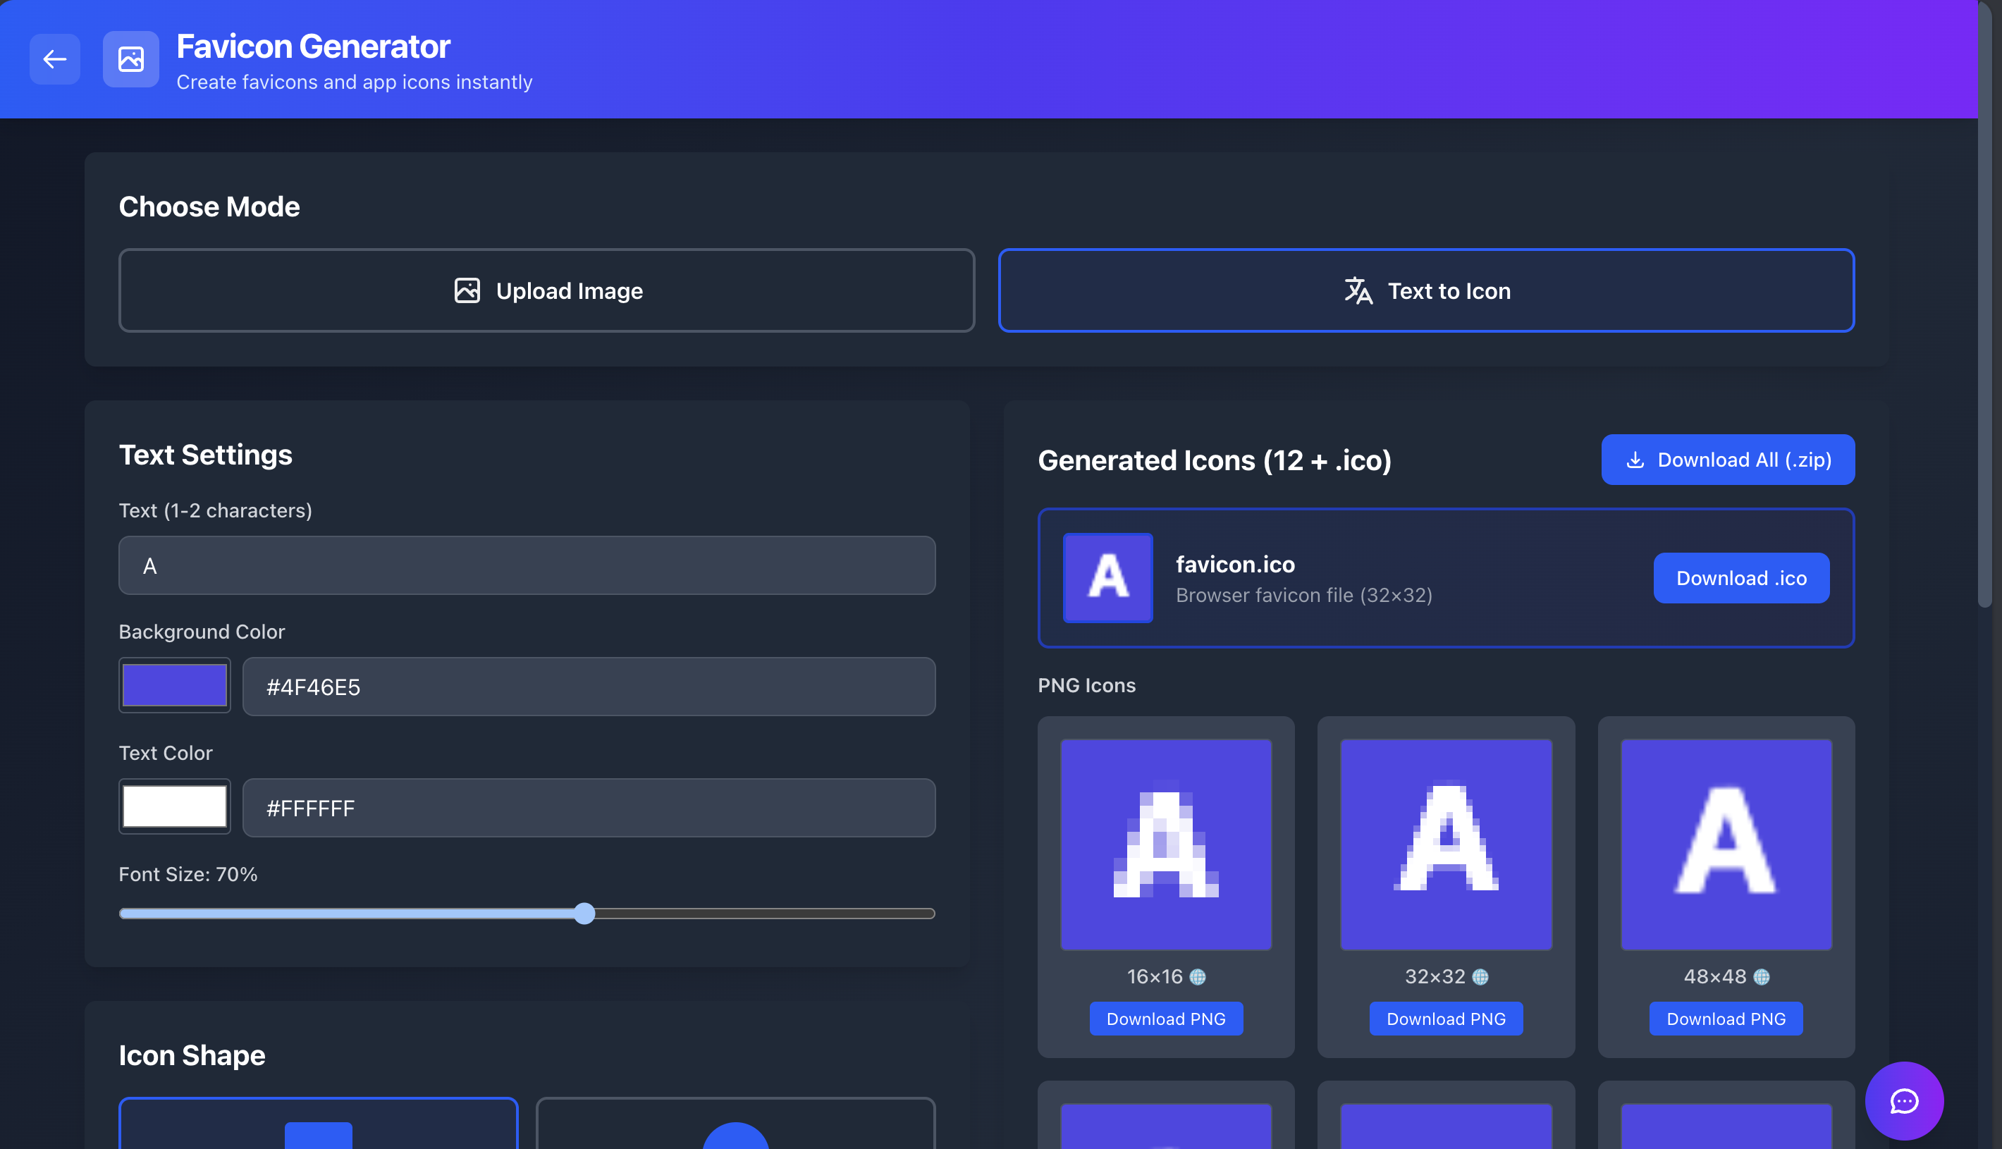
Task: Click the white text color swatch
Action: (x=174, y=806)
